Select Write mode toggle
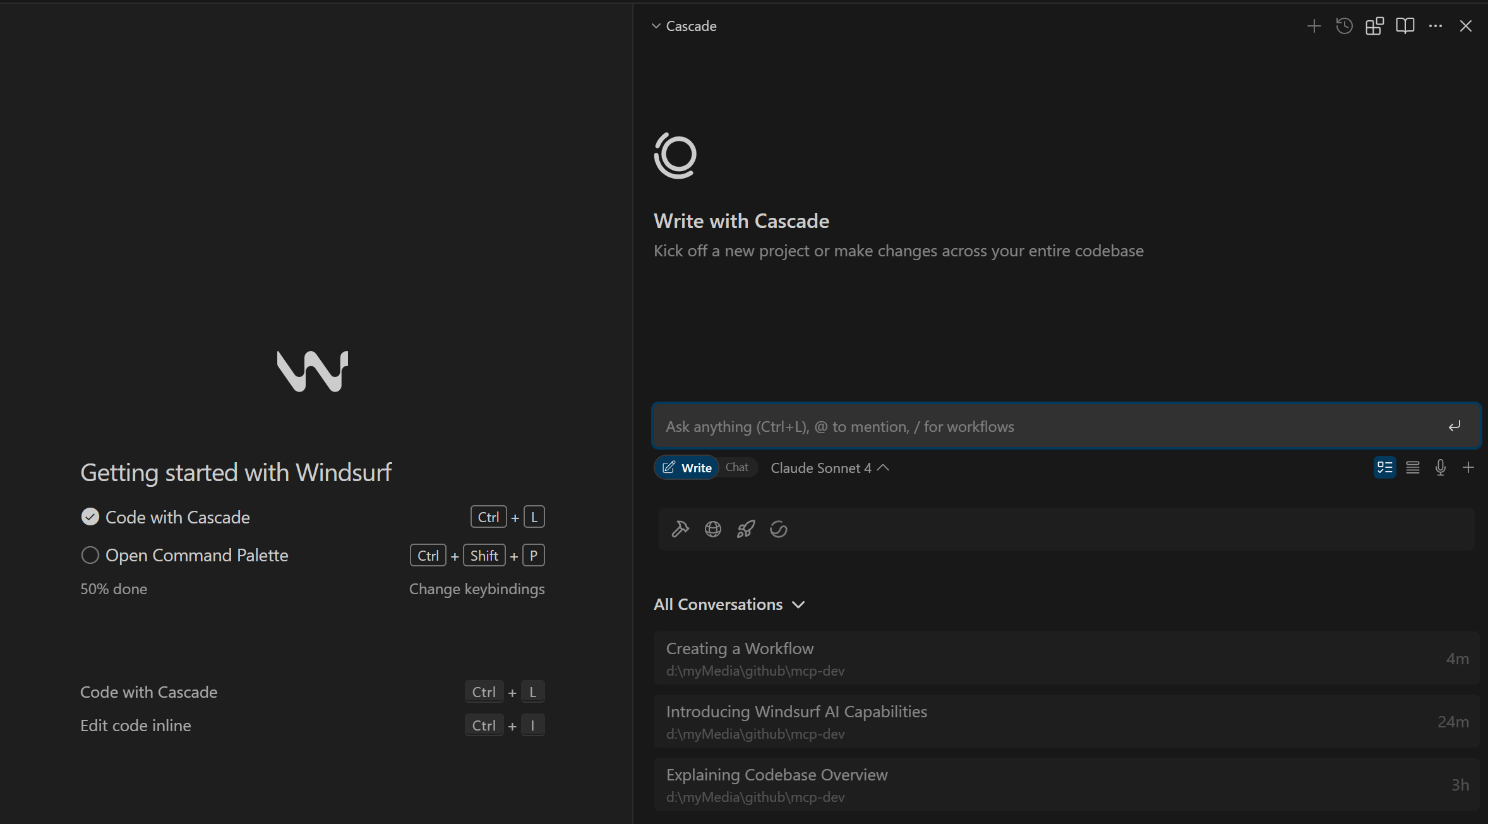Viewport: 1488px width, 824px height. point(687,468)
